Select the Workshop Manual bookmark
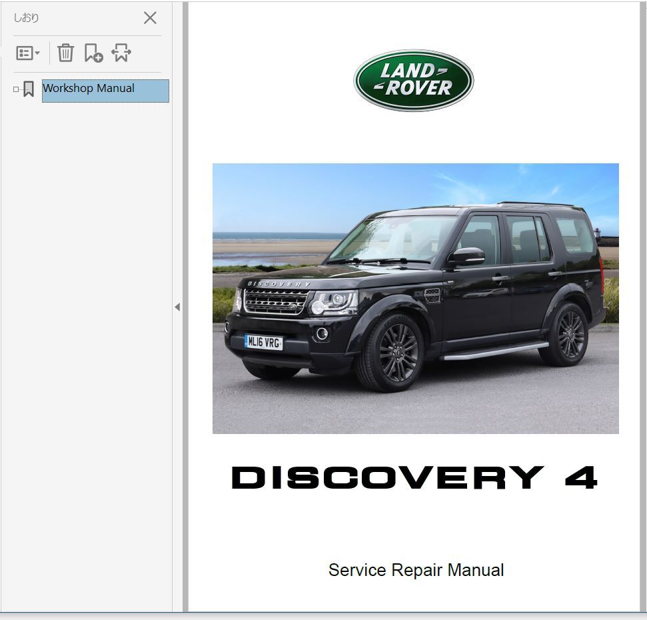 click(105, 91)
